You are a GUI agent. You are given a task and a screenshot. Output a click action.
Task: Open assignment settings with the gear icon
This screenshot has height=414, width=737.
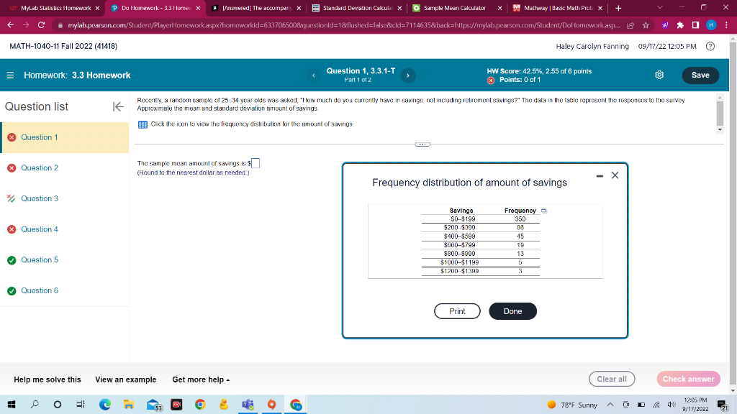[659, 75]
